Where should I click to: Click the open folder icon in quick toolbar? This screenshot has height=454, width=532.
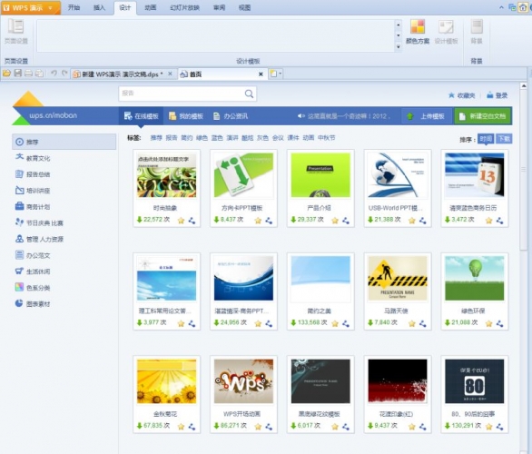pos(6,73)
